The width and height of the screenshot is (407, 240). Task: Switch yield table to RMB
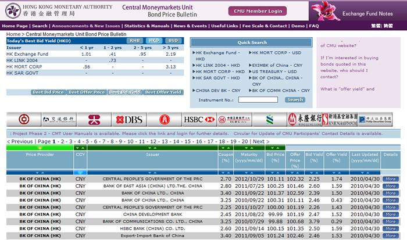click(x=134, y=41)
